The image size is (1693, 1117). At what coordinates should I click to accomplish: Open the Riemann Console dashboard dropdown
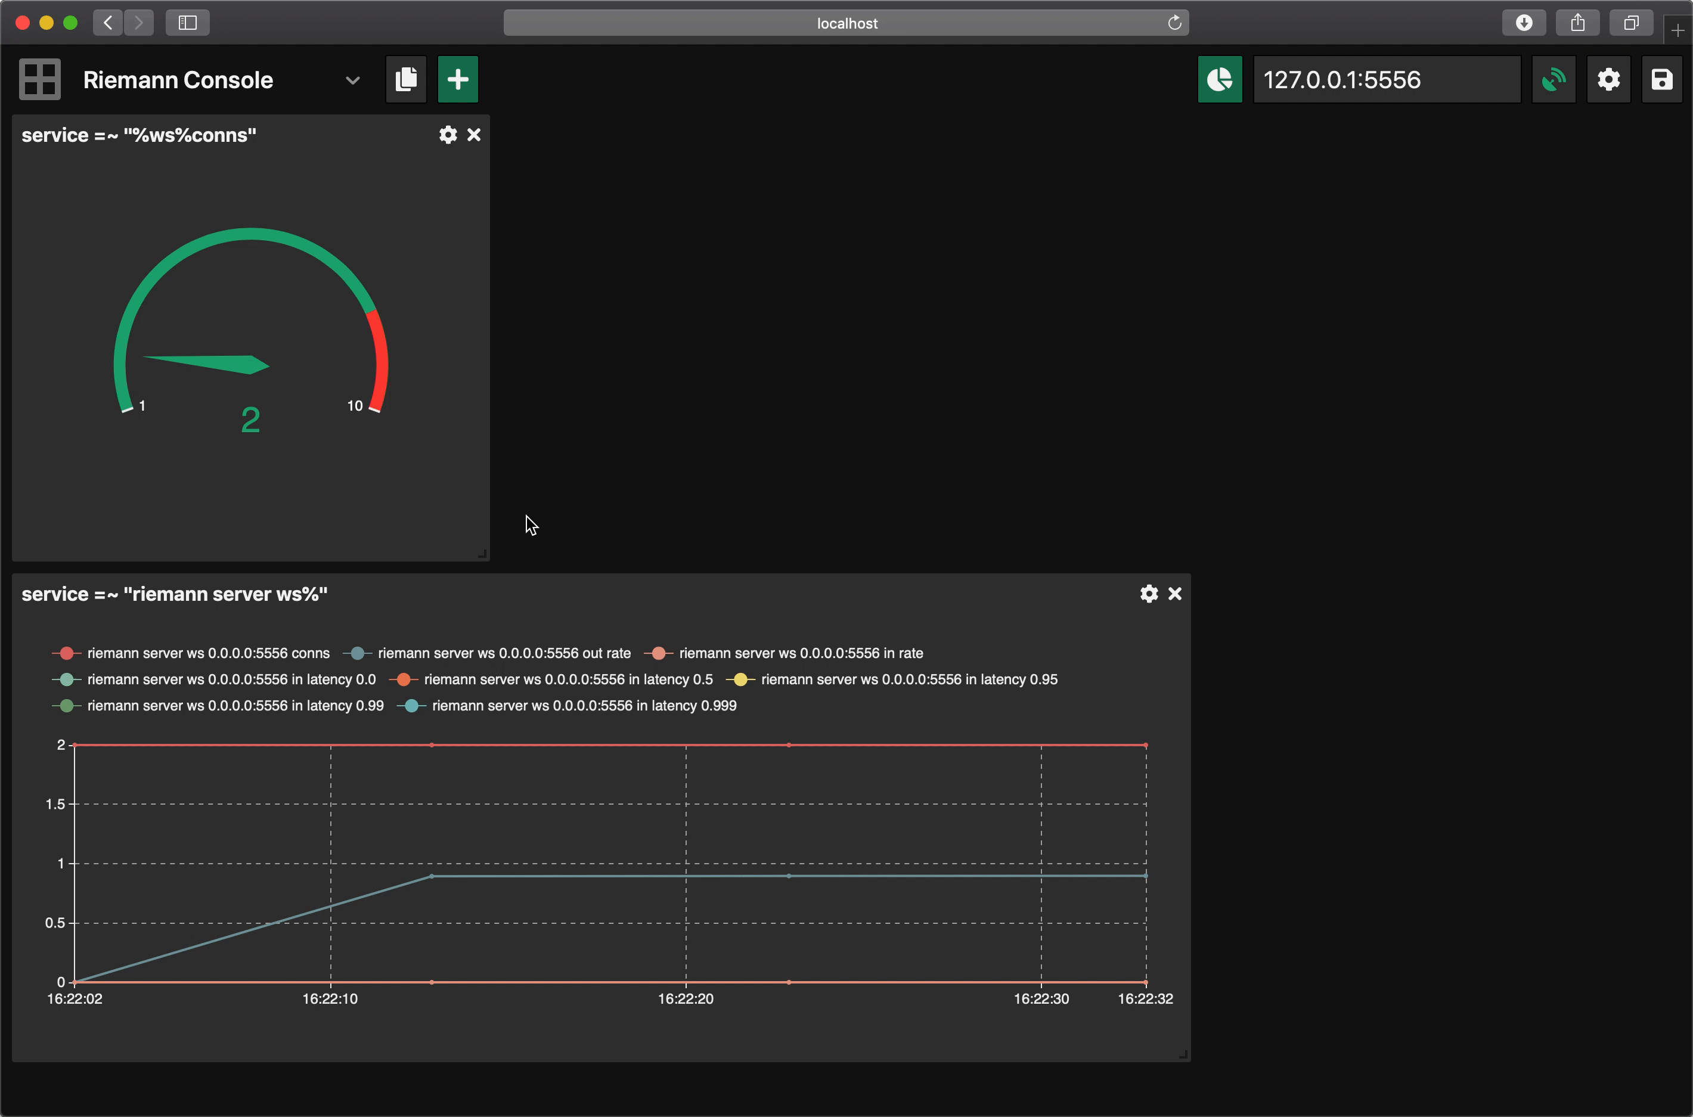pyautogui.click(x=352, y=80)
